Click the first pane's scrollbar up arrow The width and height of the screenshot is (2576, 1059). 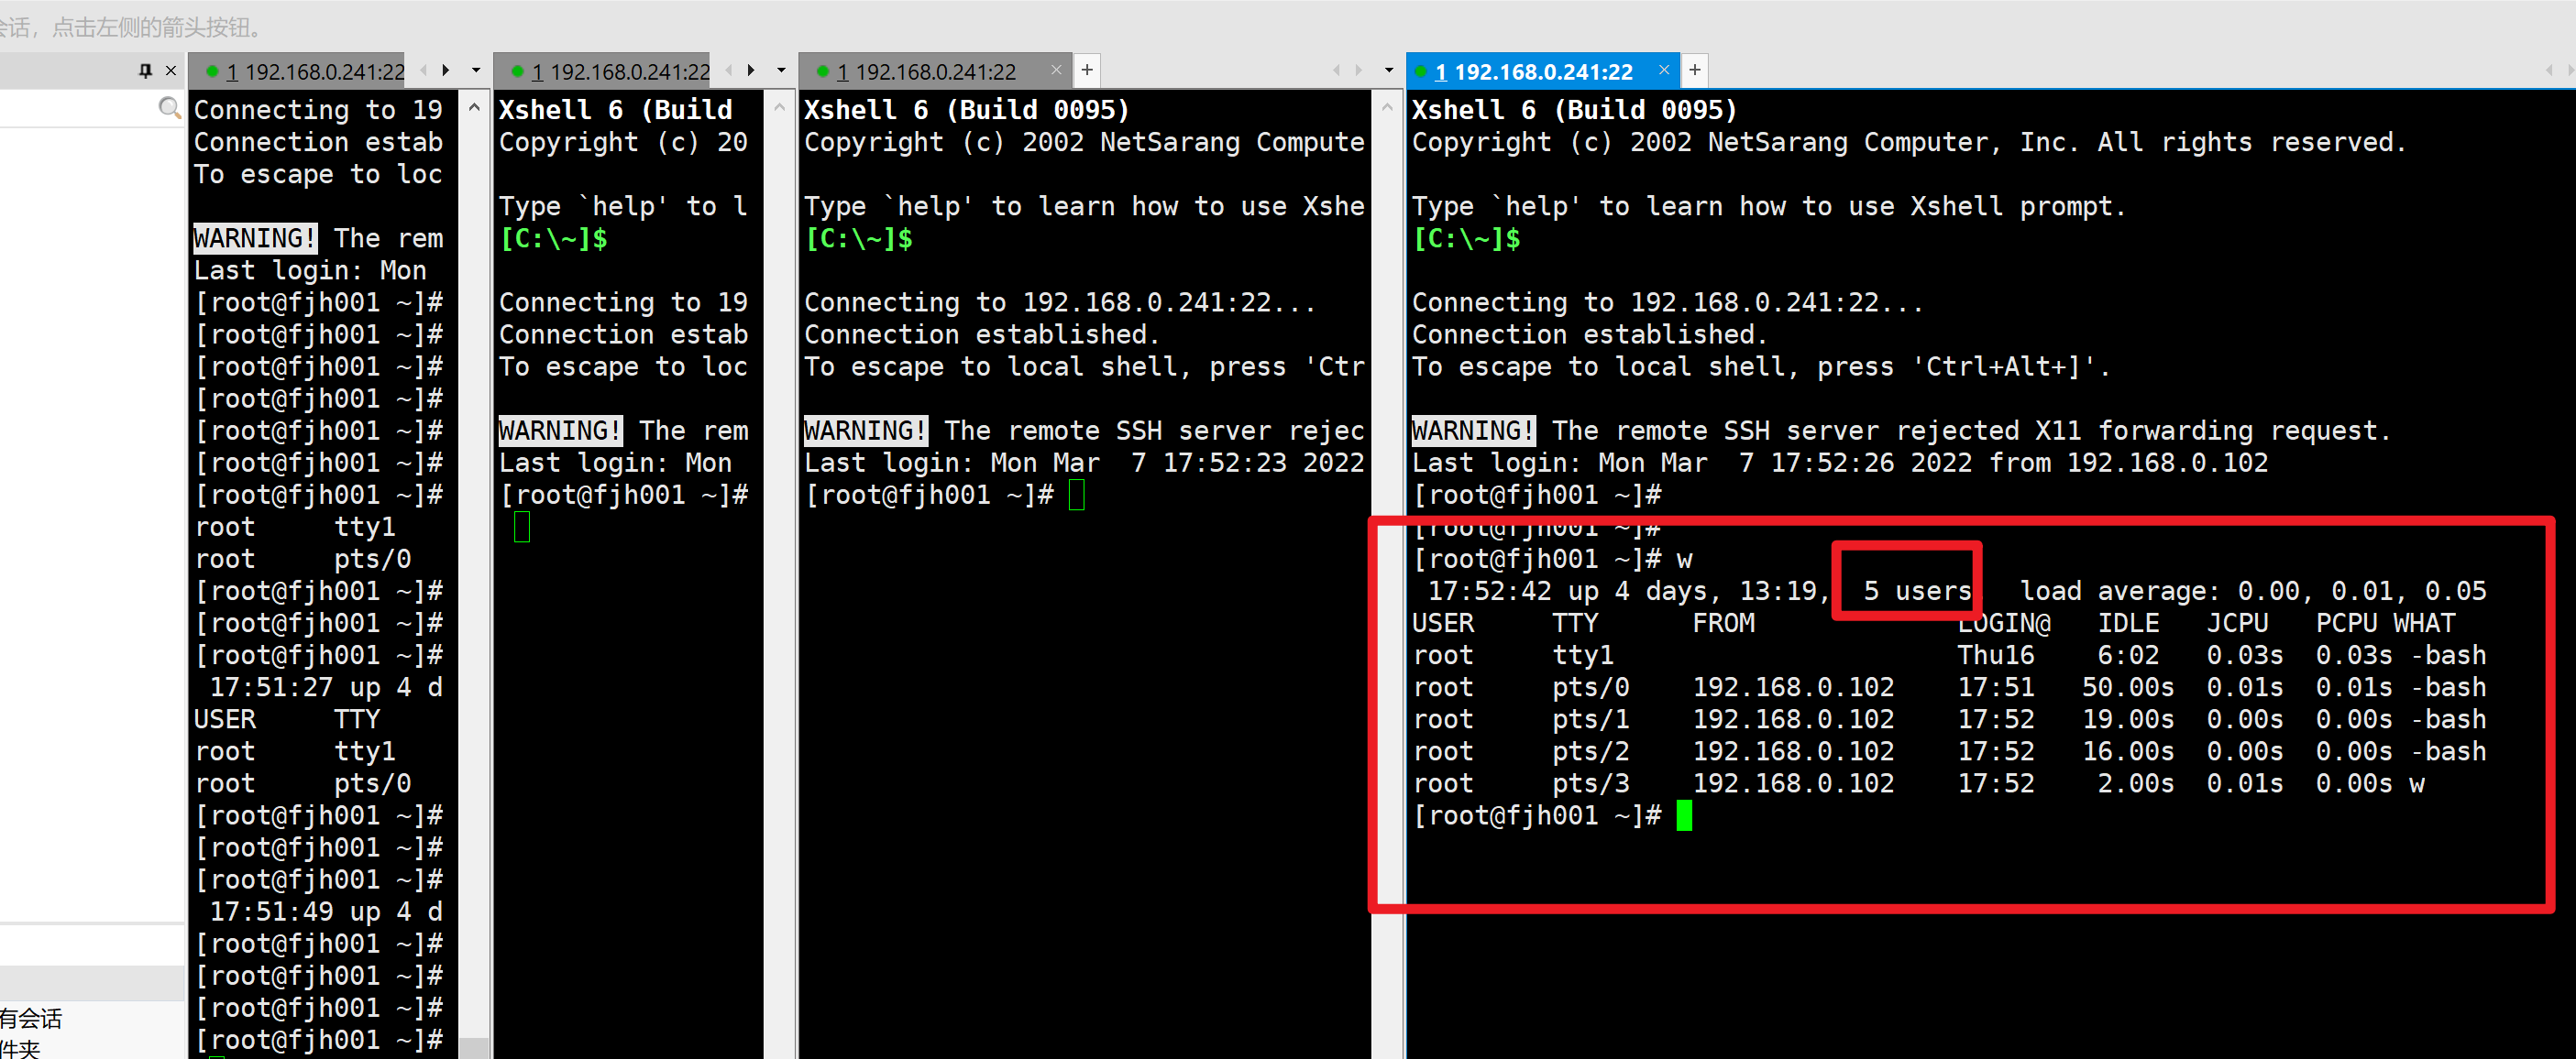point(474,107)
